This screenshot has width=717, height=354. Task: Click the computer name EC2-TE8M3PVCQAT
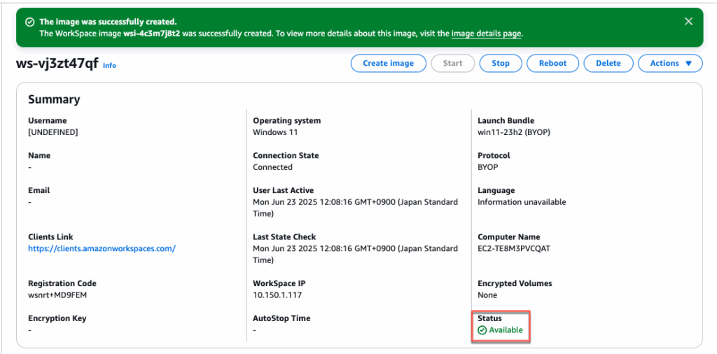click(x=513, y=248)
